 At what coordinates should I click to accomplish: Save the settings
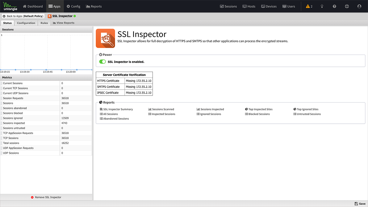click(360, 203)
